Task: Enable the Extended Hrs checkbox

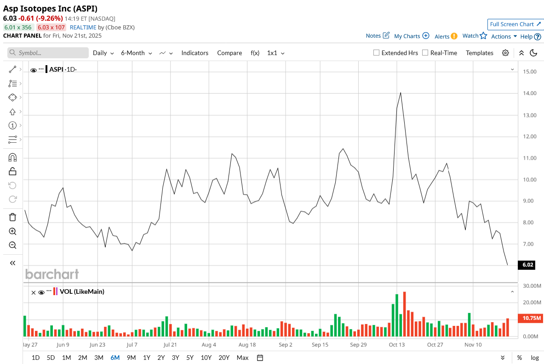Action: point(376,53)
